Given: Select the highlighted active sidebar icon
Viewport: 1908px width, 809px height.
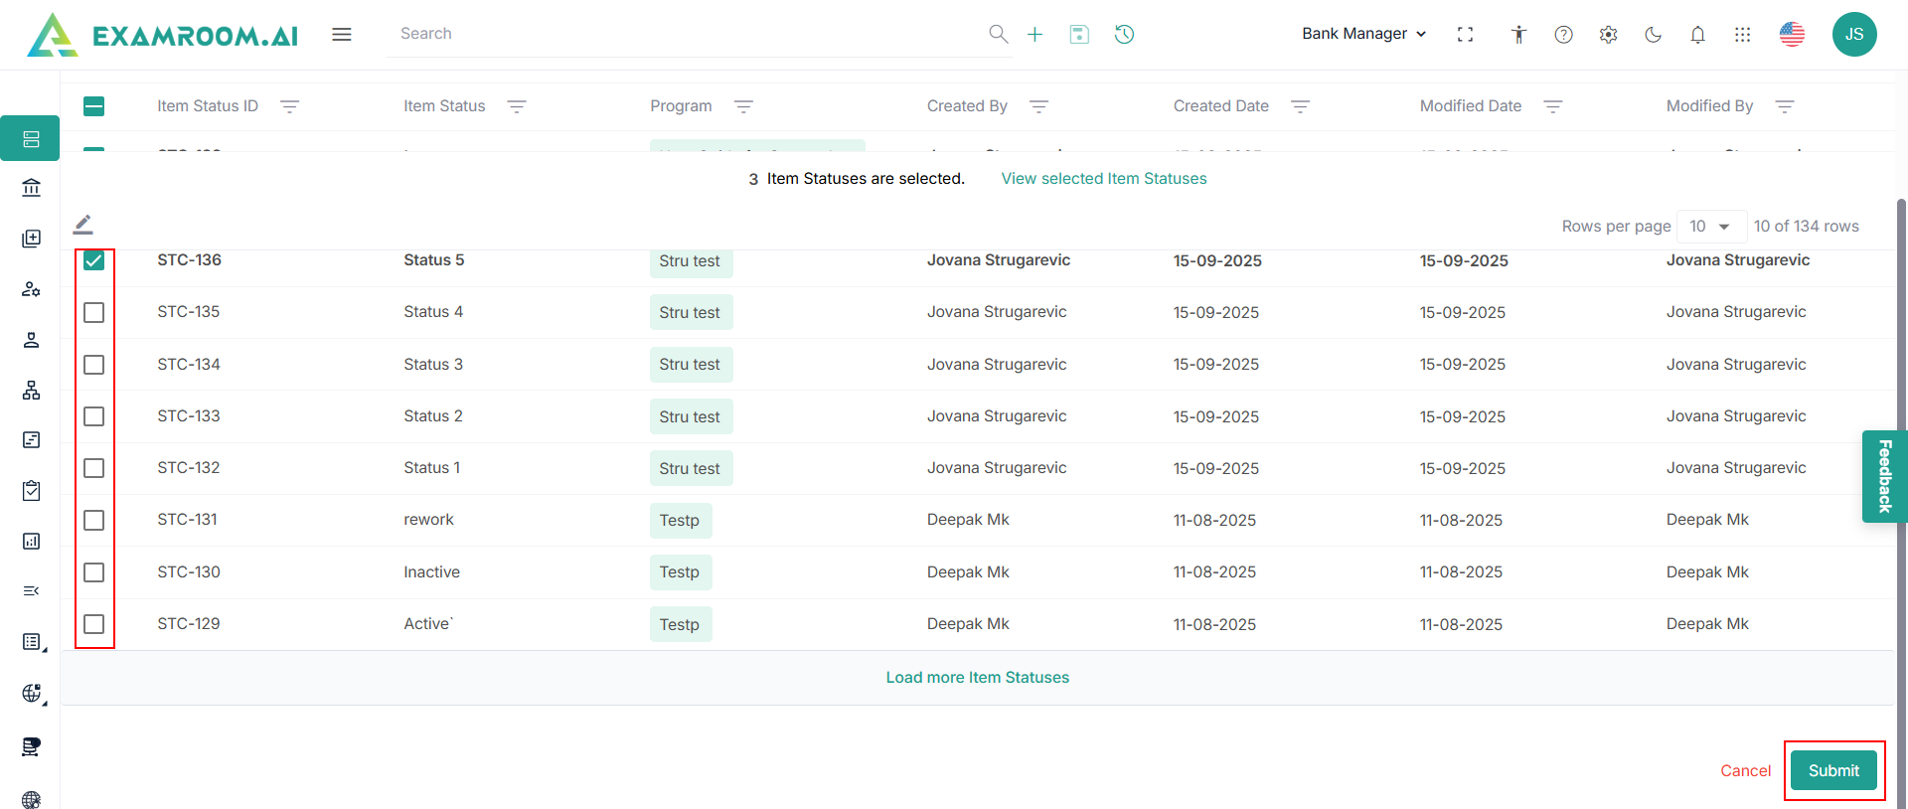Looking at the screenshot, I should (30, 138).
